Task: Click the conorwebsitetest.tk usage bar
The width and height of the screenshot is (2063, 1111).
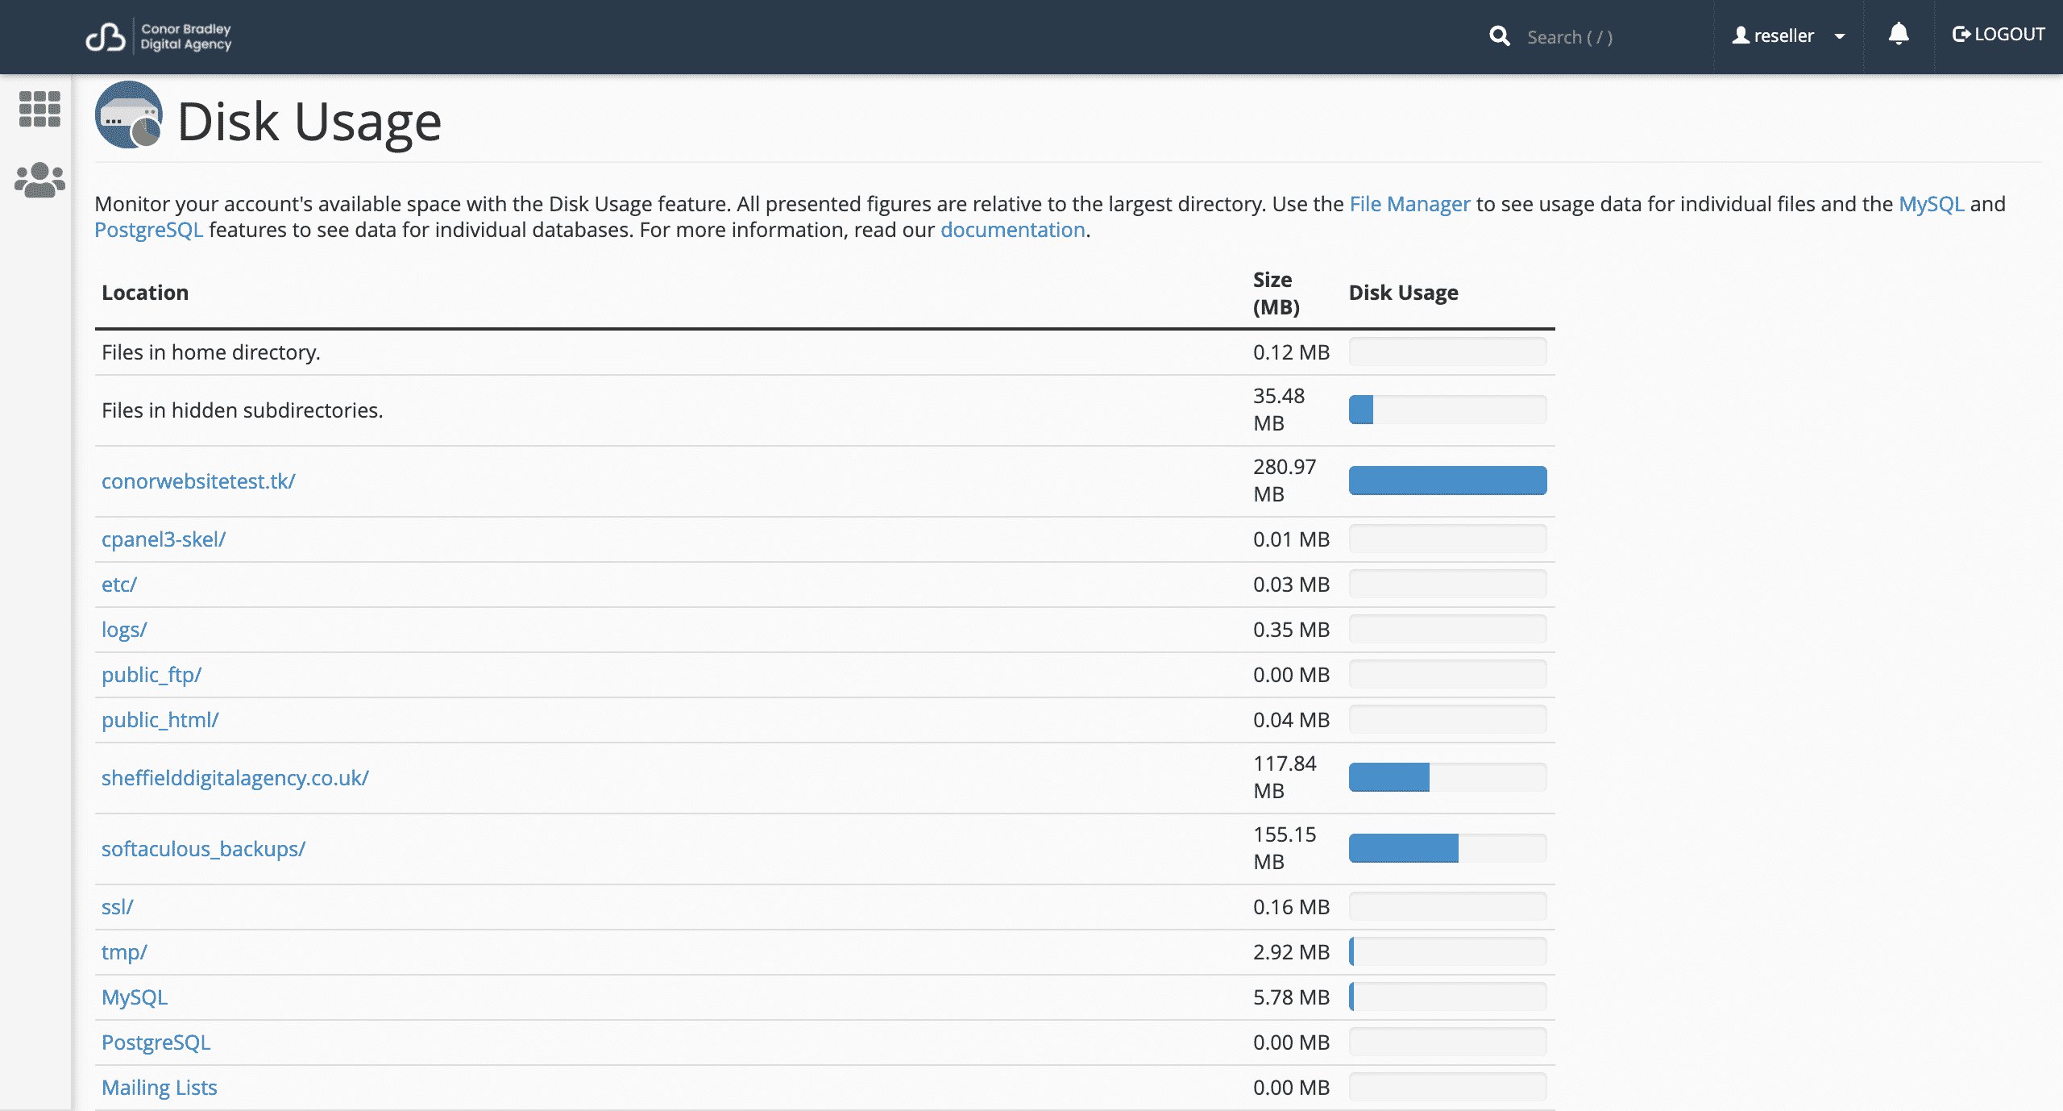Action: point(1447,481)
